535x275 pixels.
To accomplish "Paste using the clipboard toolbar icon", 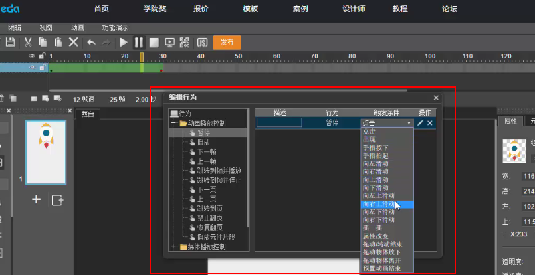I will point(58,42).
